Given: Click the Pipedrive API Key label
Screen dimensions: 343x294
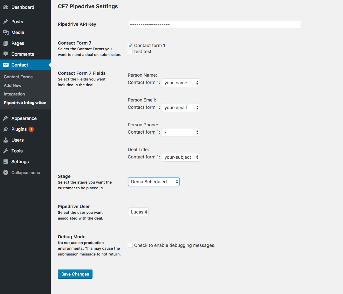Looking at the screenshot, I should pyautogui.click(x=77, y=24).
